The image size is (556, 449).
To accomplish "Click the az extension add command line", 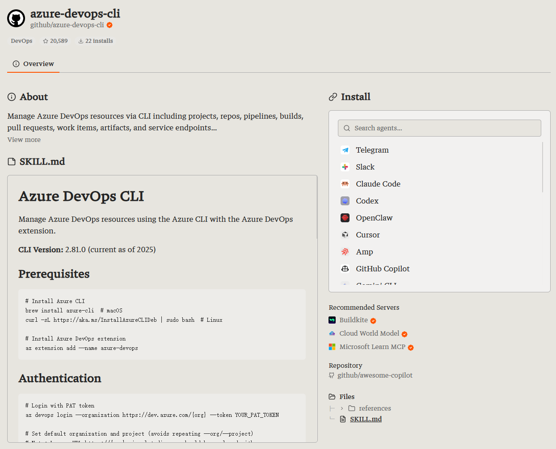I will pos(82,348).
